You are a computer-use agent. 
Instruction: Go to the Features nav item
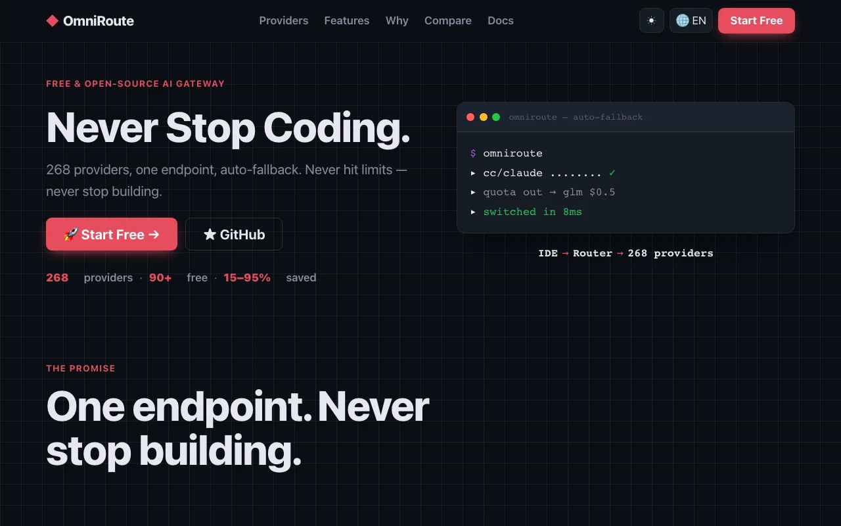coord(347,20)
